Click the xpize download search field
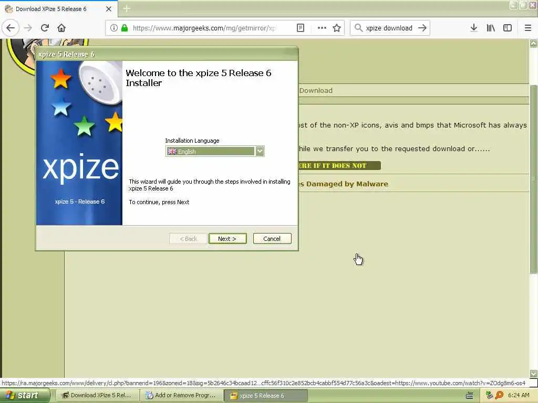 click(389, 28)
